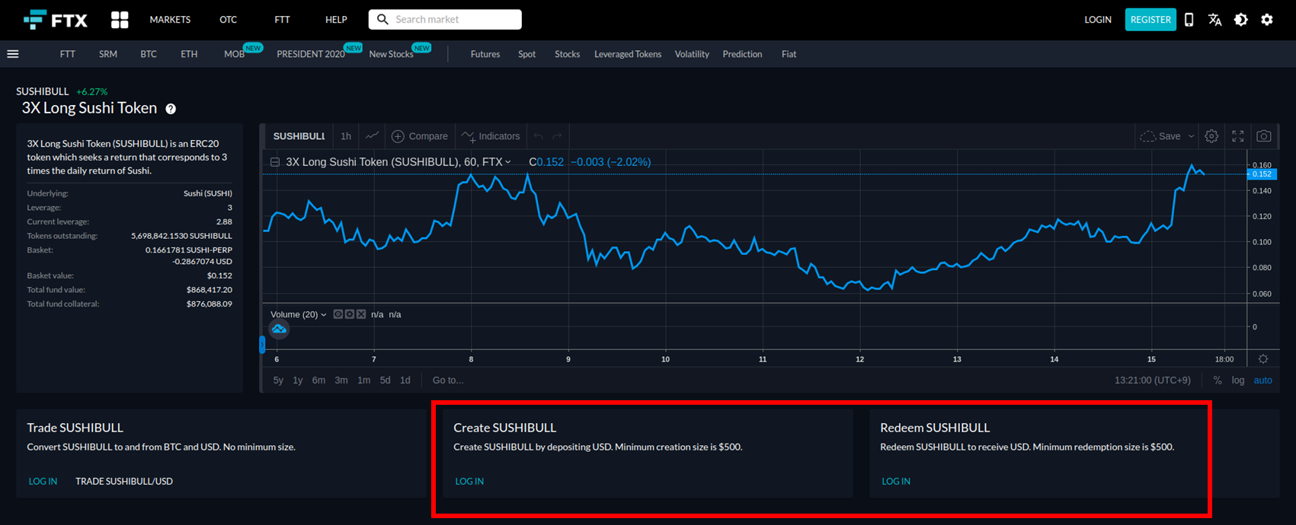
Task: Select the 5y time range
Action: (278, 380)
